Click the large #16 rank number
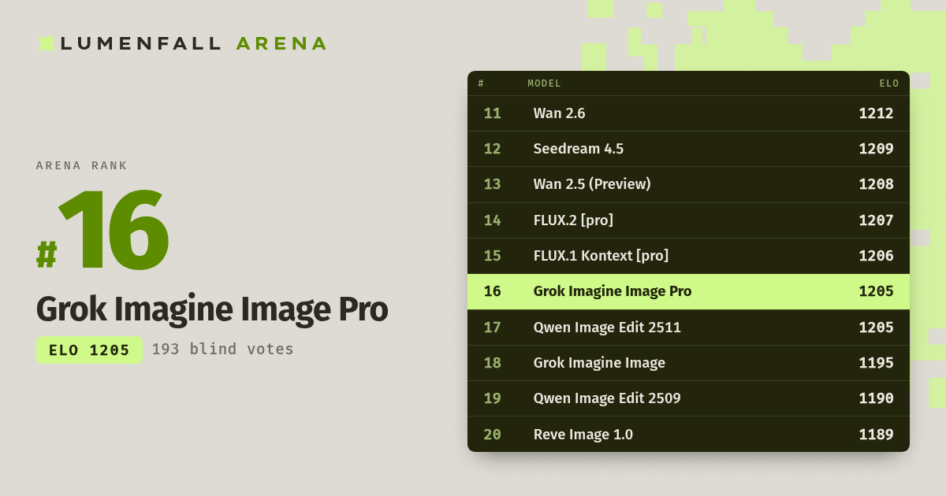Screen dimensions: 946x496 coord(102,231)
